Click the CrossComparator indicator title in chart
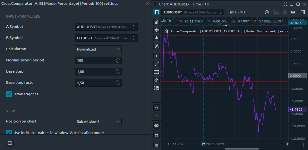The image size is (308, 150). click(230, 31)
